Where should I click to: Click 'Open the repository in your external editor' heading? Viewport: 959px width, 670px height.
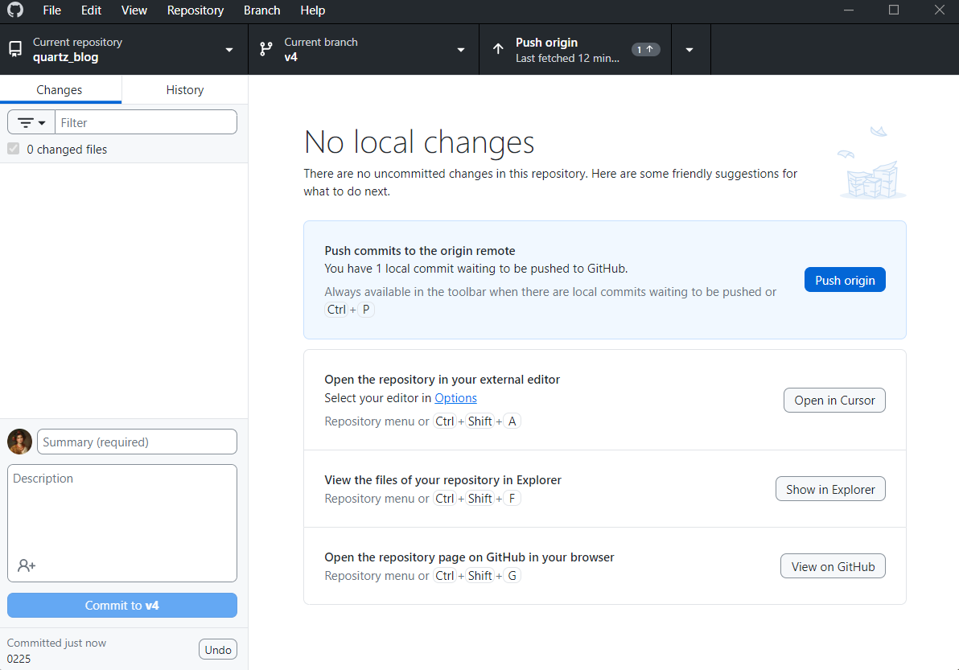pos(442,380)
